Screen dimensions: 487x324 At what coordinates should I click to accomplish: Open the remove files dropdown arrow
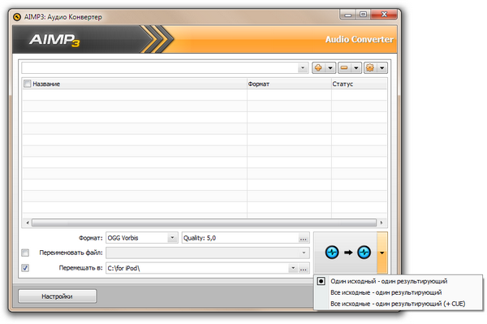(x=356, y=67)
